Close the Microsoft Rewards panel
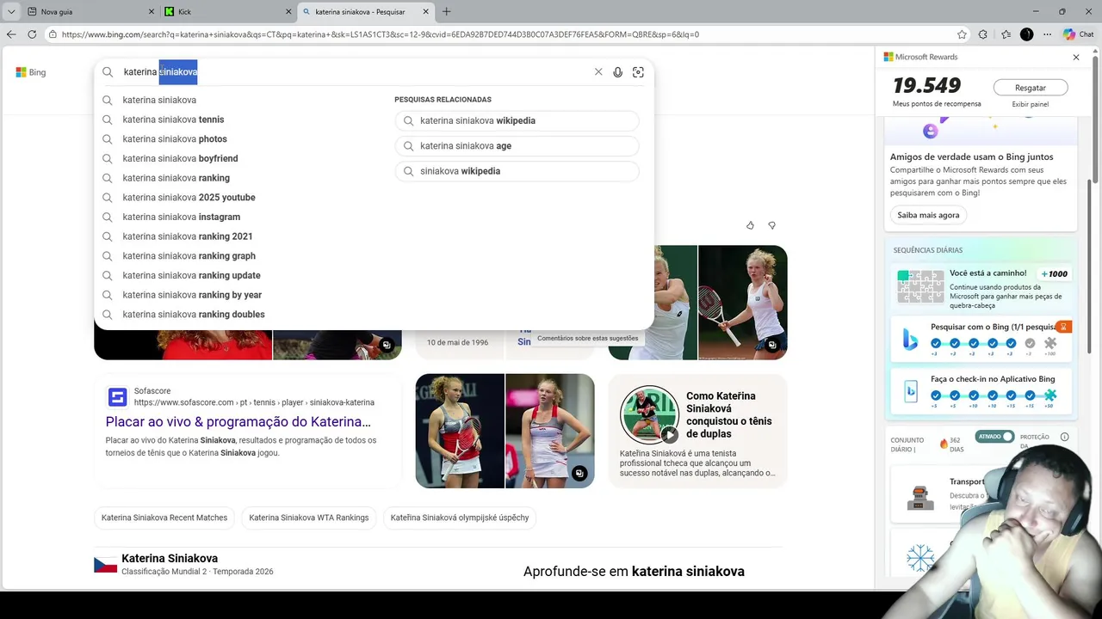Viewport: 1102px width, 619px height. 1076,57
